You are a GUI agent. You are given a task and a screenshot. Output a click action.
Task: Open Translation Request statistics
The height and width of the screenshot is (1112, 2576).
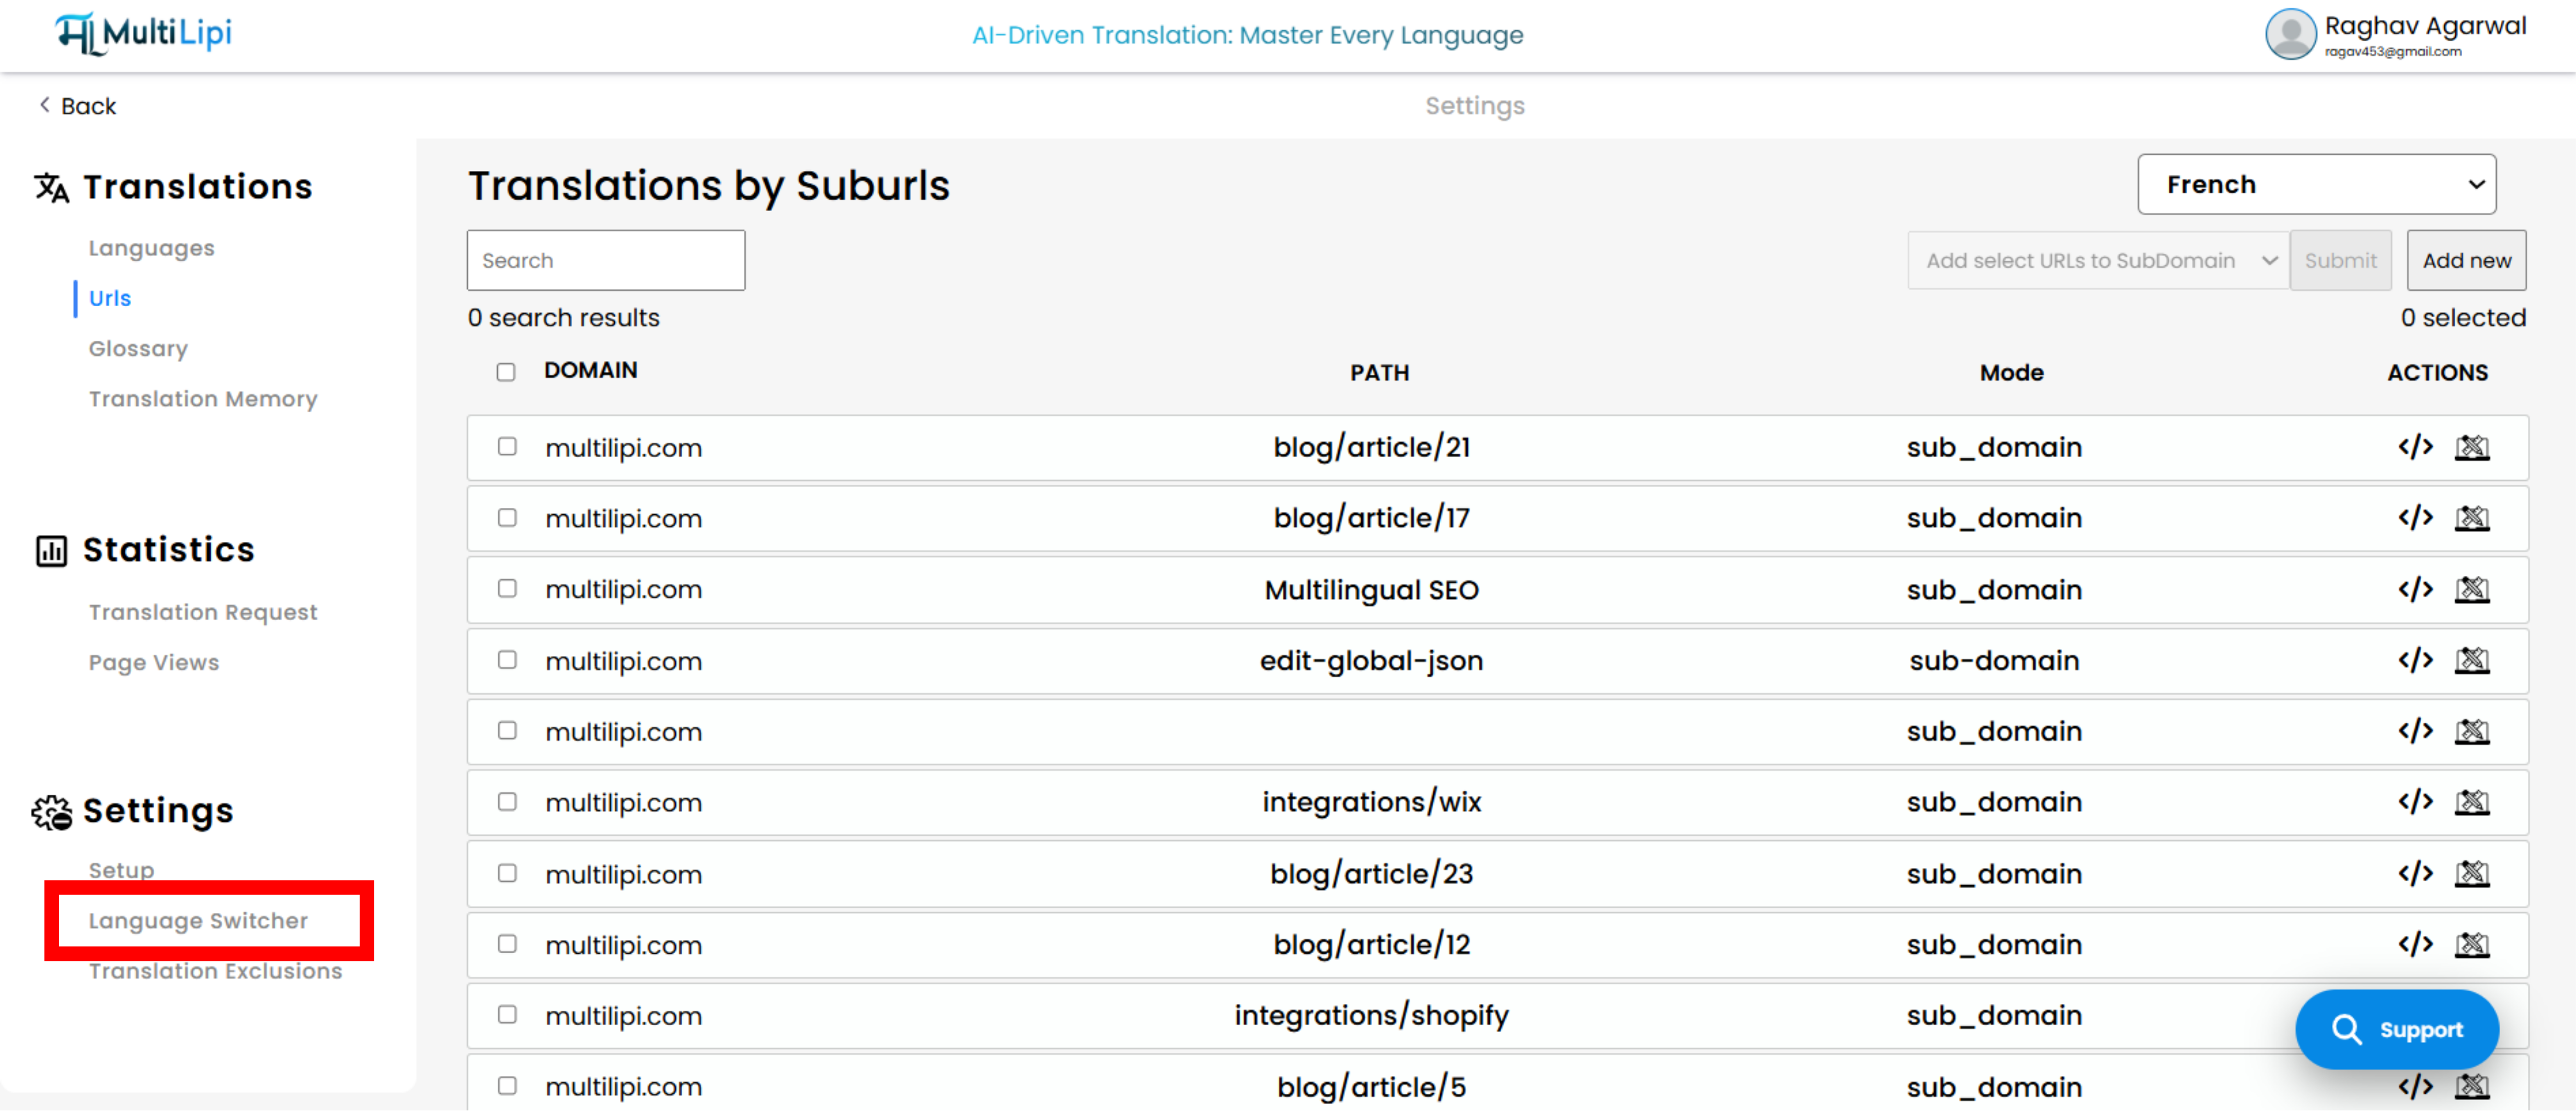coord(203,611)
